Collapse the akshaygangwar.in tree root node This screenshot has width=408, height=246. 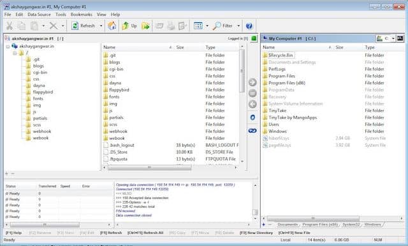[x=8, y=46]
